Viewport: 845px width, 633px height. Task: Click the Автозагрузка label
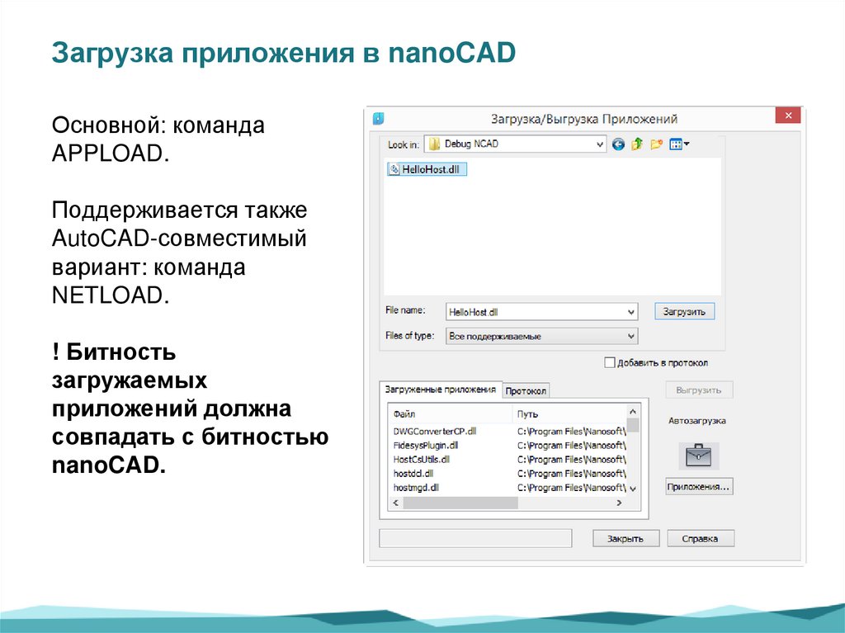click(697, 421)
